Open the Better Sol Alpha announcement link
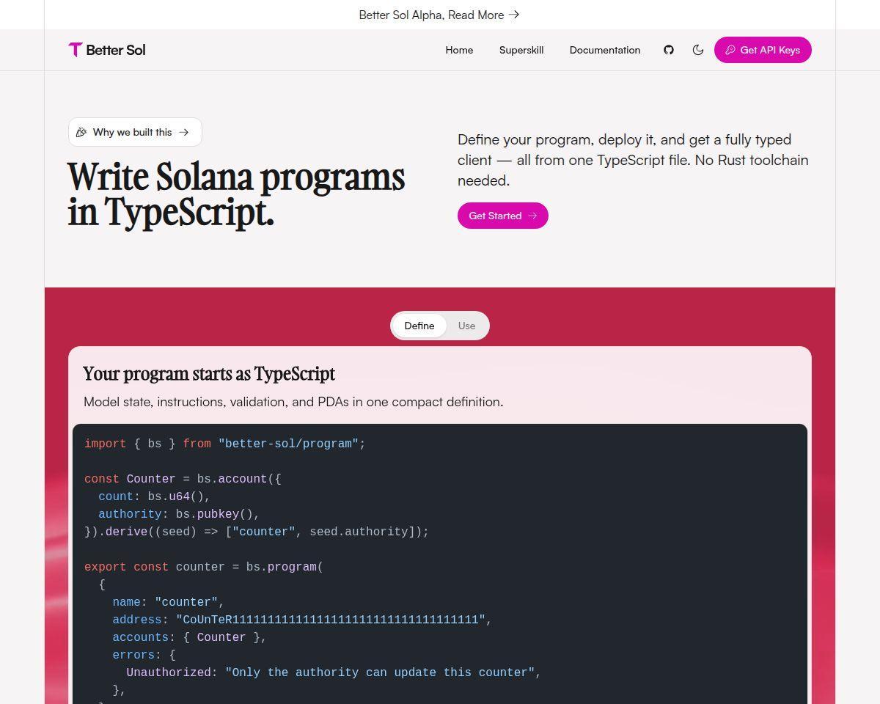The height and width of the screenshot is (704, 880). click(439, 15)
